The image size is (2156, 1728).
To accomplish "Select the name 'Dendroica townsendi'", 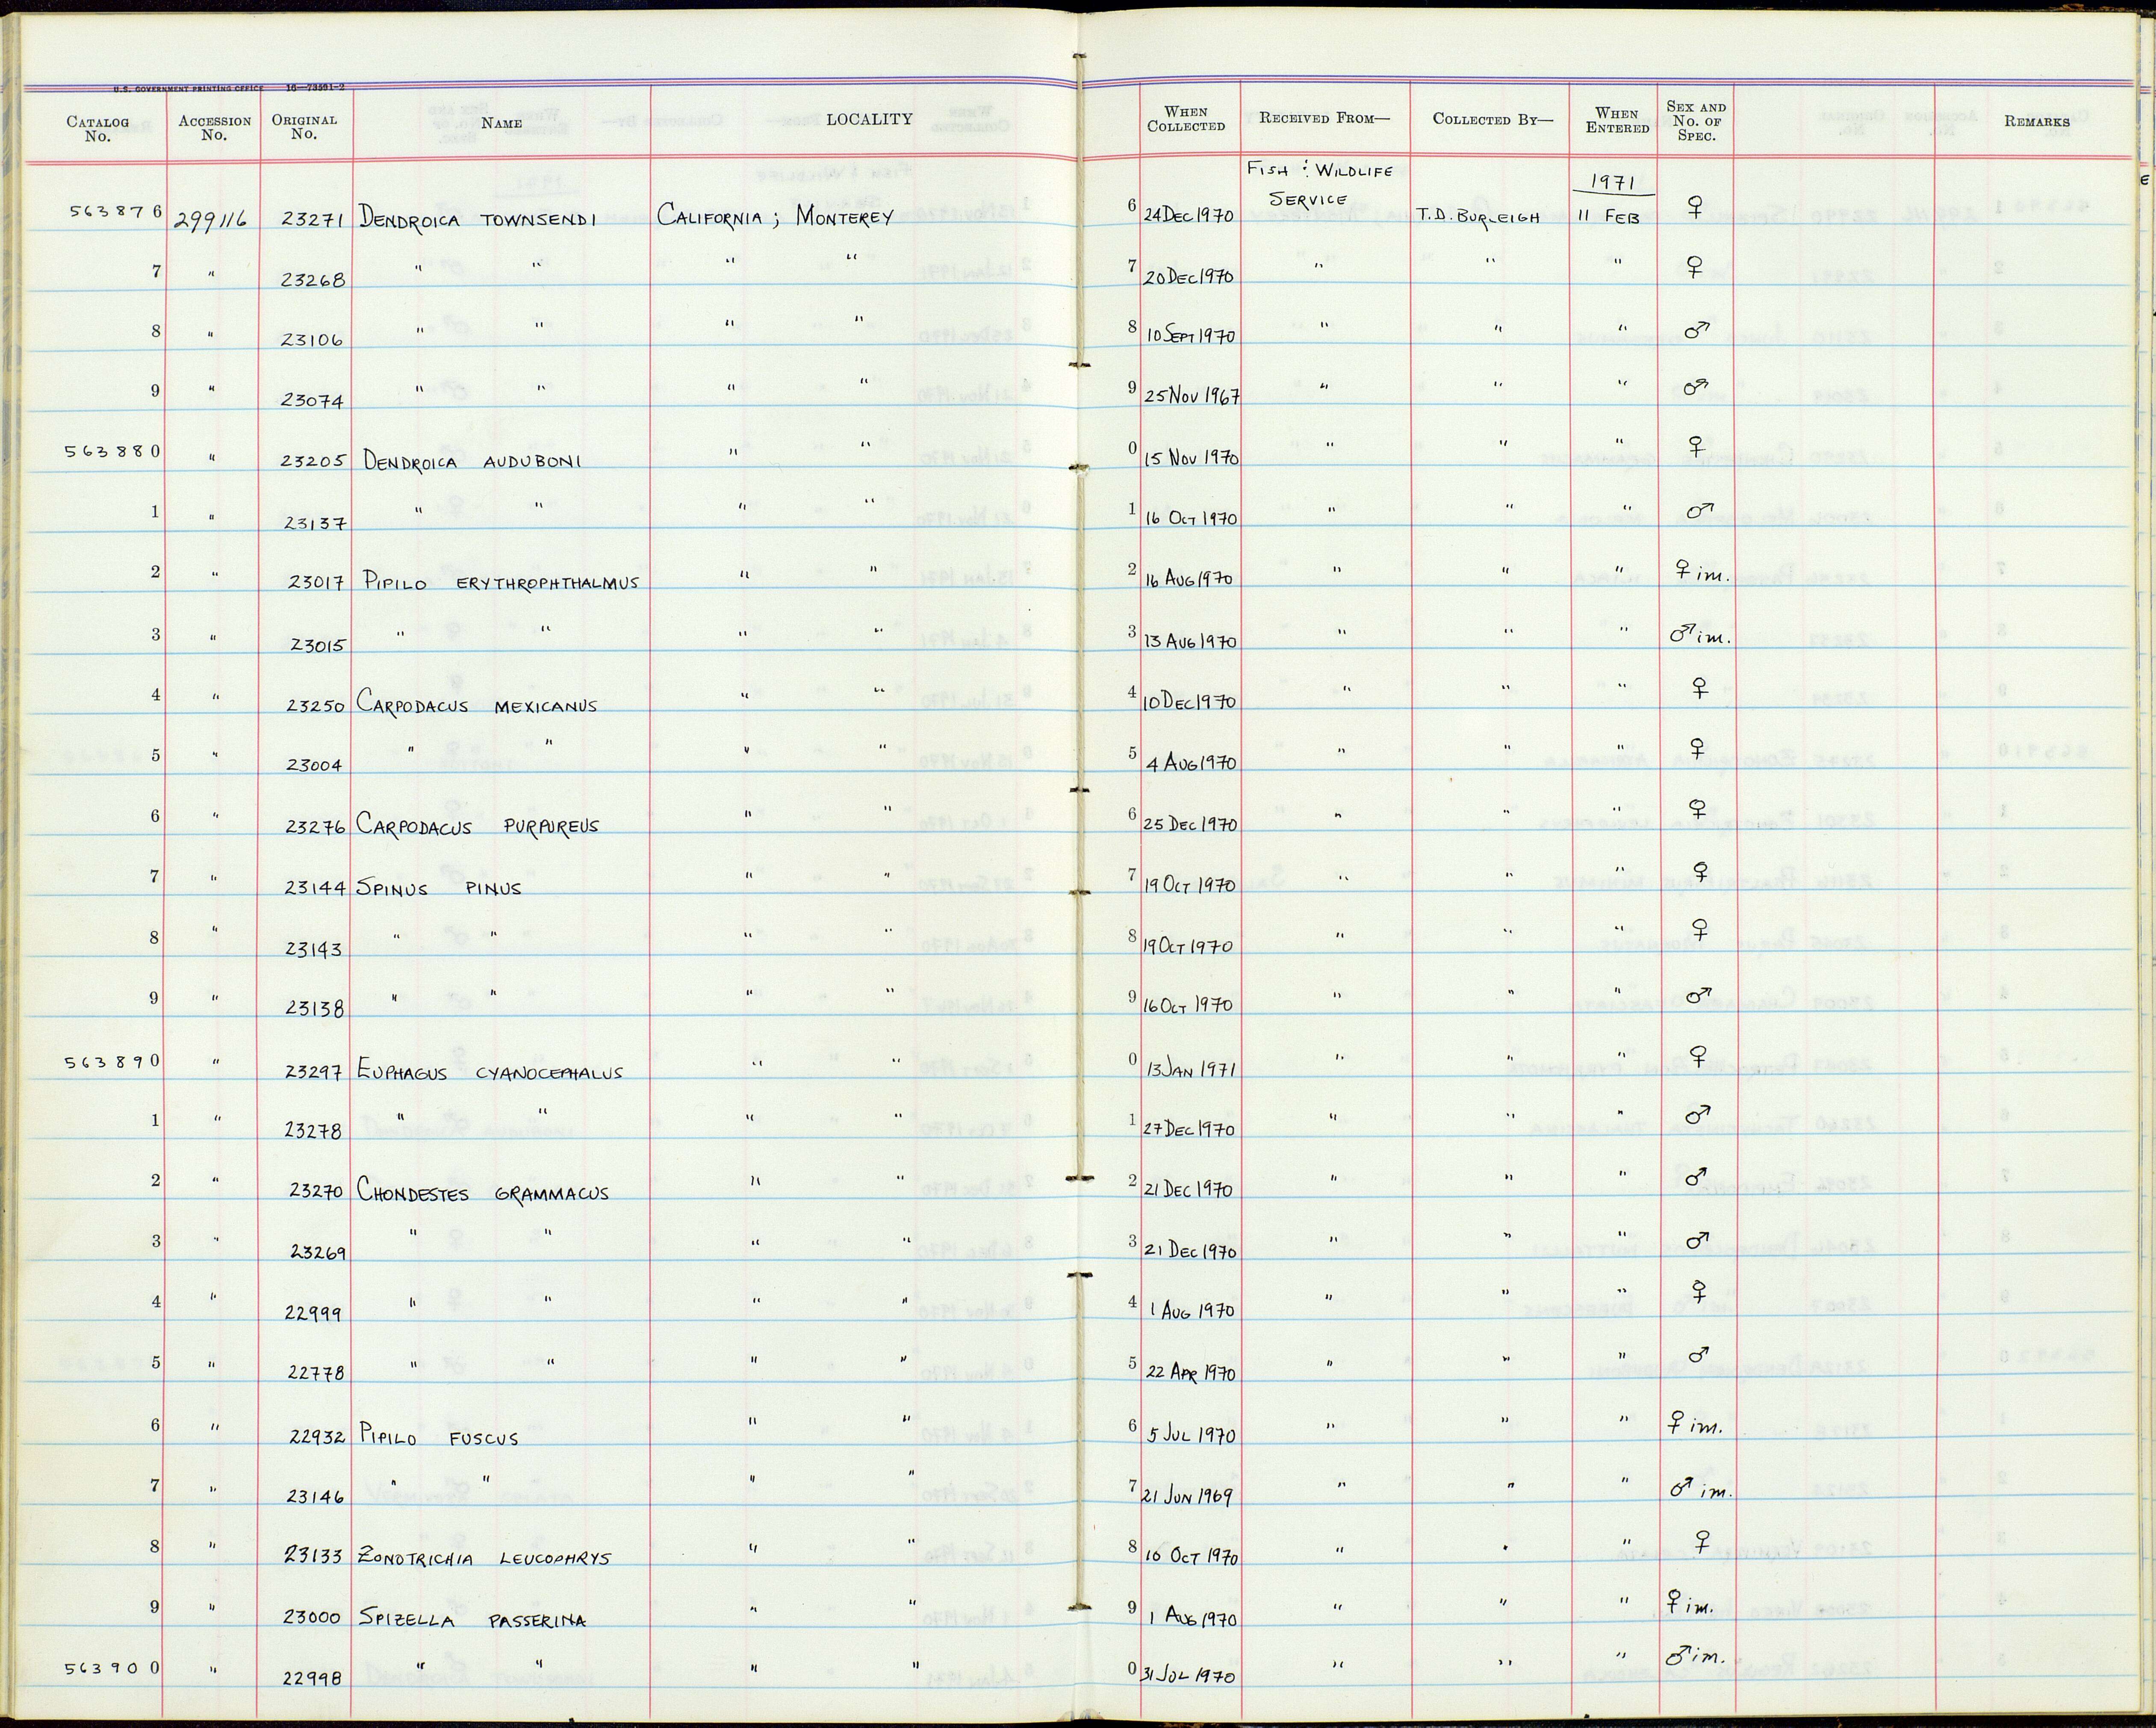I will click(x=478, y=217).
